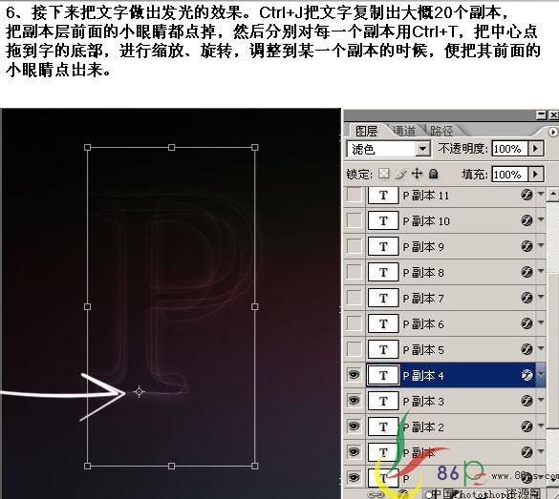Click the layers list scroll up arrow
This screenshot has width=559, height=499.
point(553,195)
